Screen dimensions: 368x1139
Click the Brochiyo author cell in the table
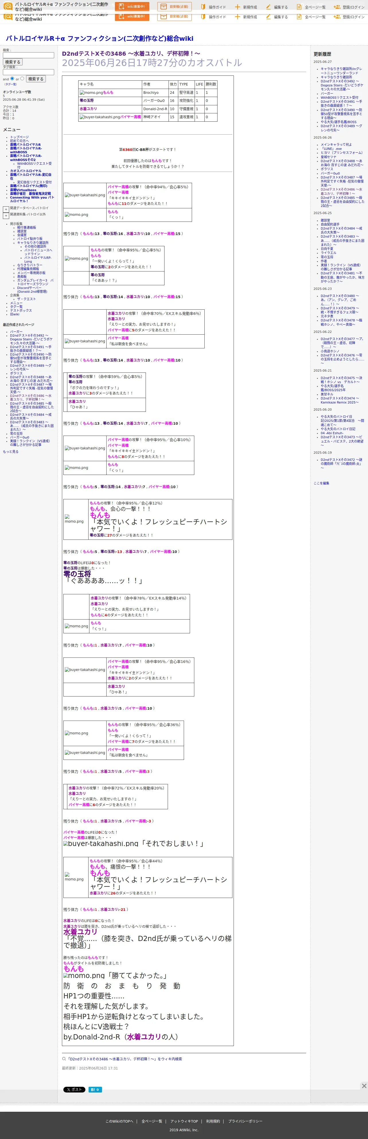pyautogui.click(x=155, y=92)
